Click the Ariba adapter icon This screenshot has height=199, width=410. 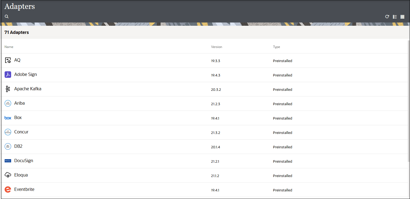pyautogui.click(x=8, y=103)
